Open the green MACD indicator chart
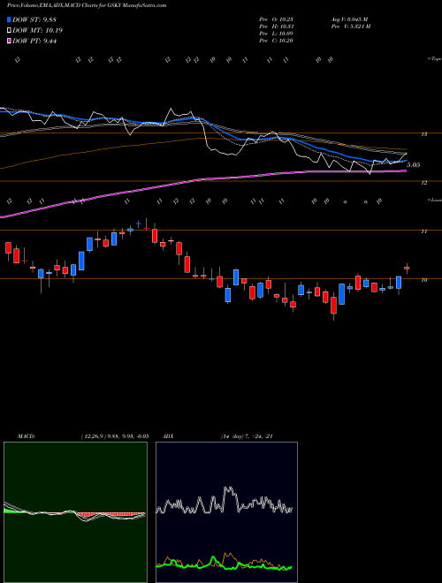The width and height of the screenshot is (442, 583). coord(75,512)
